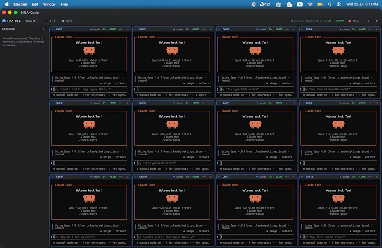Minimize Cell 4 with its dash icon
The width and height of the screenshot is (382, 248).
pyautogui.click(x=302, y=29)
